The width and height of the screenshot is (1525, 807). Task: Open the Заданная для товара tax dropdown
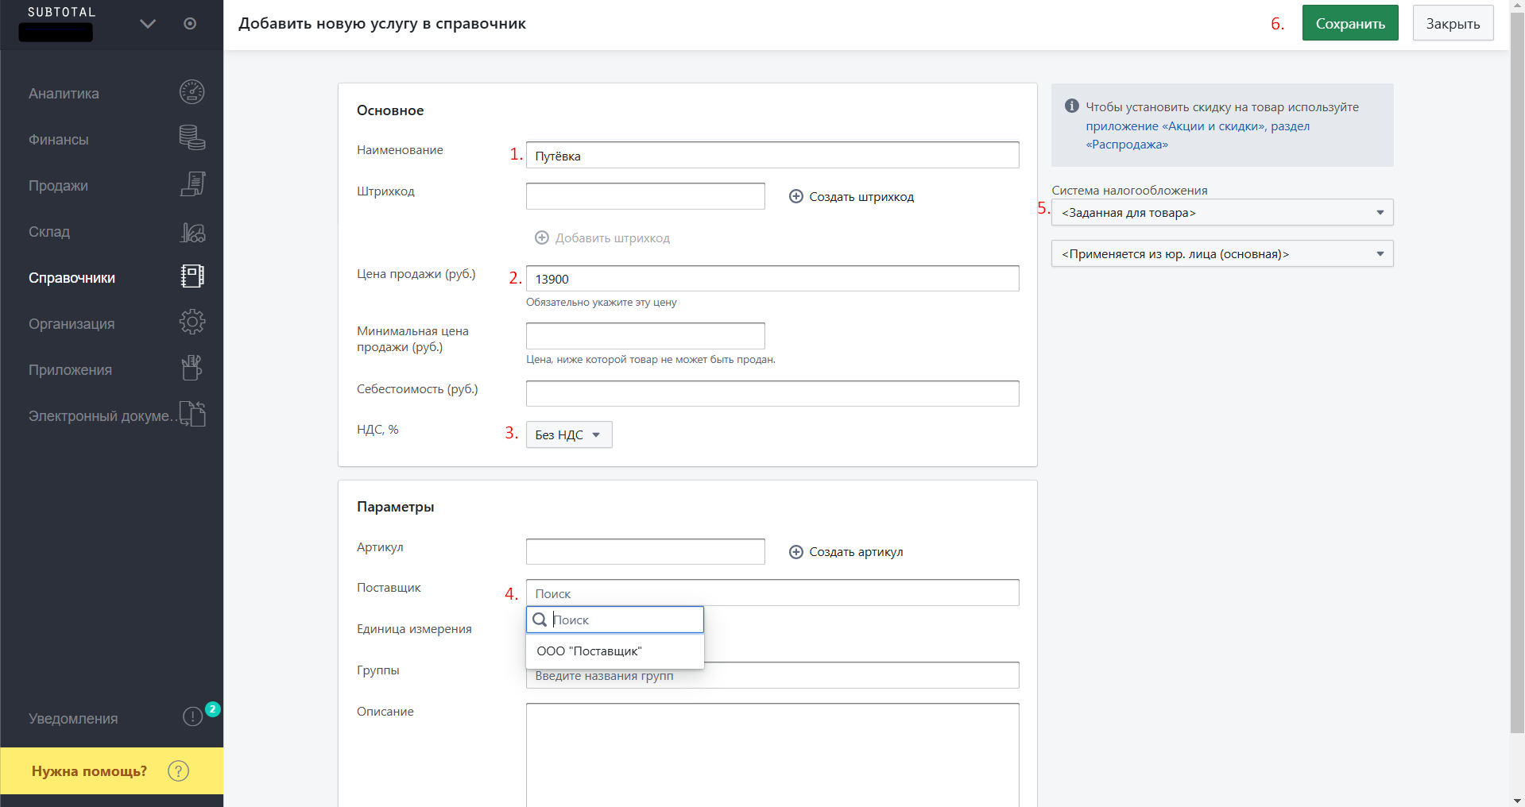pos(1222,212)
